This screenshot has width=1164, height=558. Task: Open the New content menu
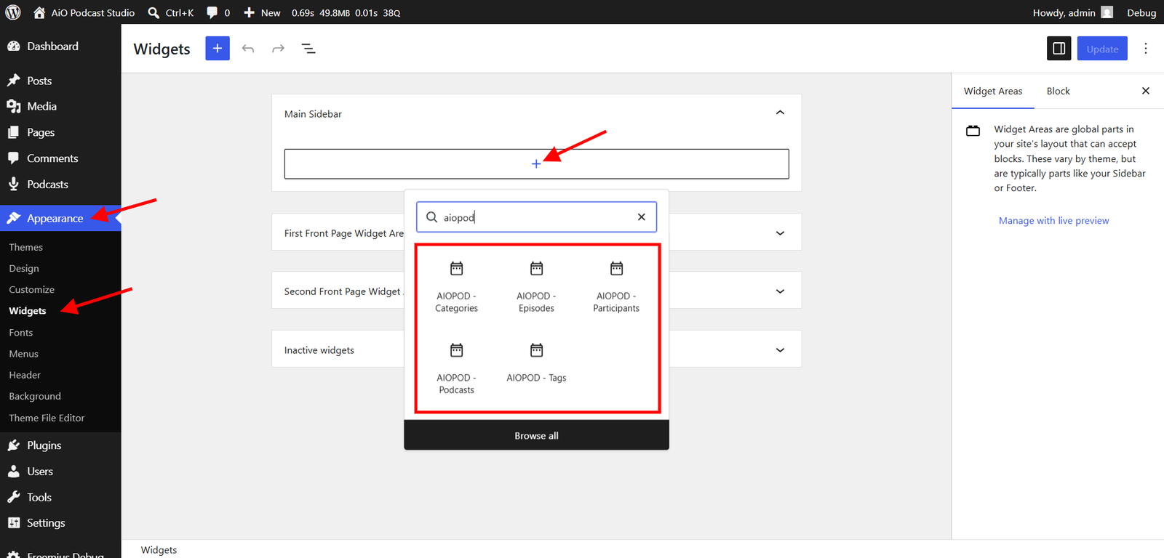point(262,12)
